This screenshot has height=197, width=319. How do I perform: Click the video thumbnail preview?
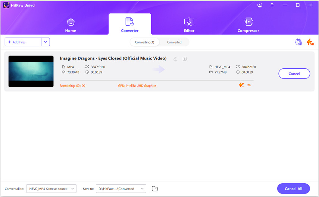coord(31,71)
